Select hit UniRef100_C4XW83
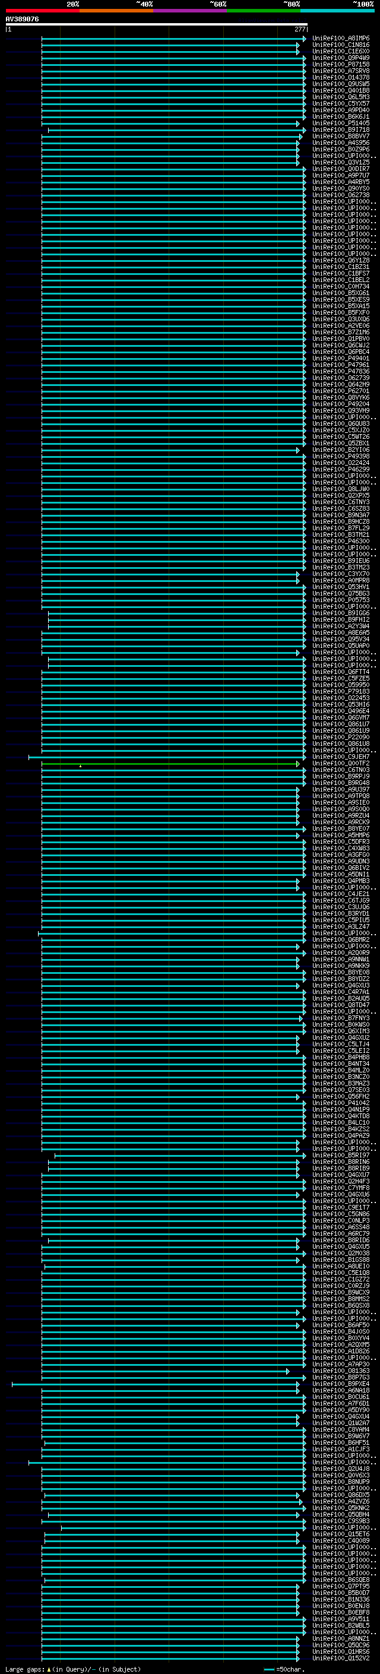This screenshot has width=380, height=1674. click(340, 848)
